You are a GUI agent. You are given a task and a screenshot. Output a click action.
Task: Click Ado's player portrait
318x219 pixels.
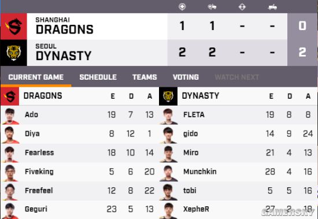[10, 116]
